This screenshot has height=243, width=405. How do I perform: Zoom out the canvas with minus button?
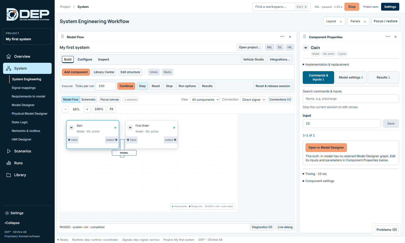pos(65,109)
